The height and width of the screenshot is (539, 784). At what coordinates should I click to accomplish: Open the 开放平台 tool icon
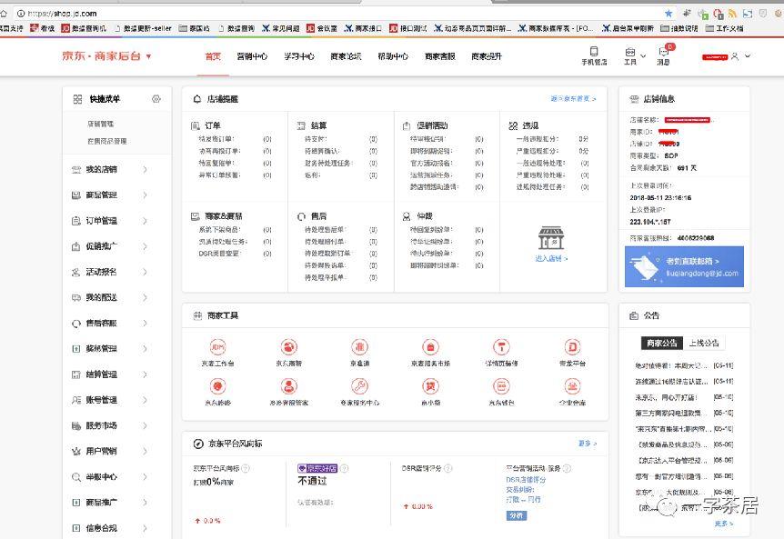[x=572, y=346]
